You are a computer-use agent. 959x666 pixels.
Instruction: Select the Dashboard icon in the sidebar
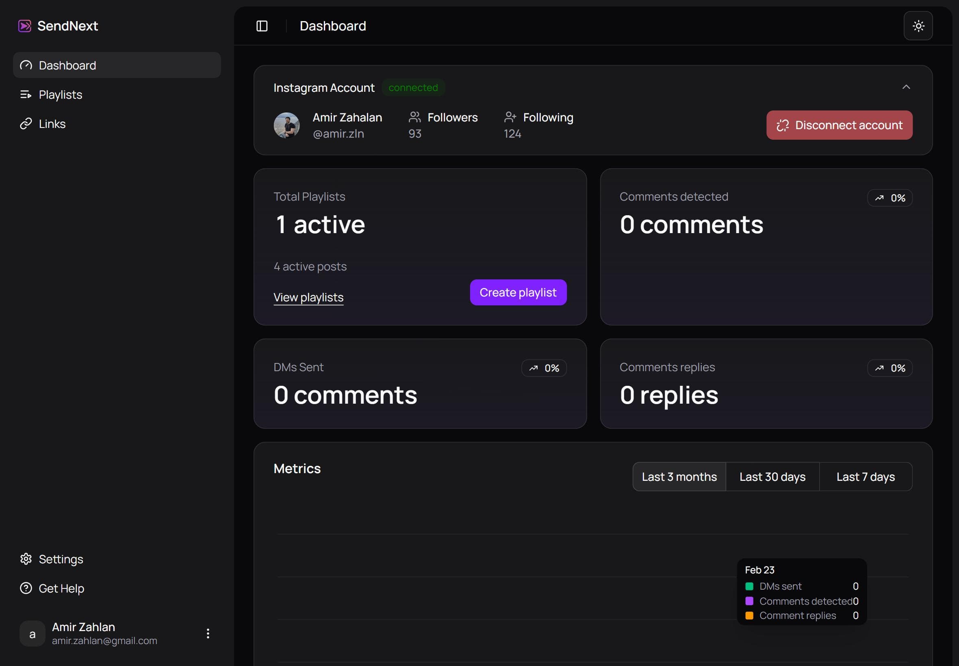point(26,65)
